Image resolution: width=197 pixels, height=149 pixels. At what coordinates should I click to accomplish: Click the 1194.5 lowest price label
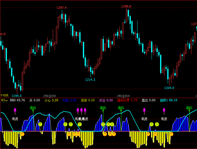[16, 96]
